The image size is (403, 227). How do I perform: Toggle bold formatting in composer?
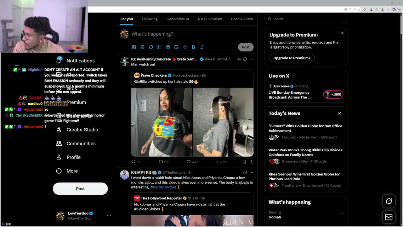[193, 47]
